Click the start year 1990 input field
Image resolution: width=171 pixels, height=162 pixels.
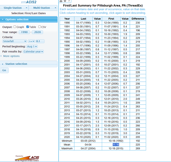[24, 32]
